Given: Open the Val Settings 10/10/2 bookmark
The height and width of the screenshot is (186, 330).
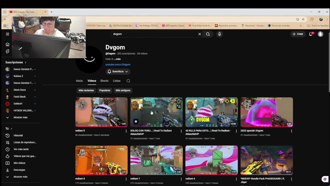Looking at the screenshot, I should 147,26.
